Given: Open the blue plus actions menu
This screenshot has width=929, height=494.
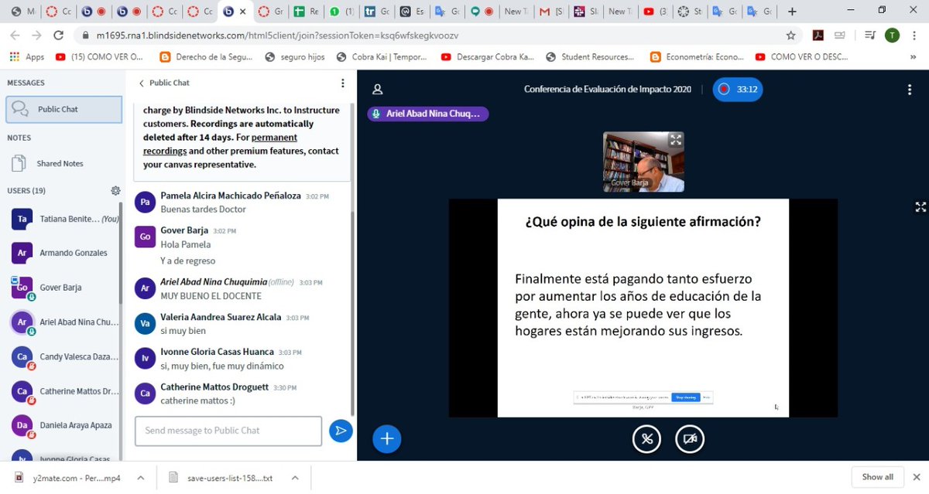Looking at the screenshot, I should [x=387, y=439].
